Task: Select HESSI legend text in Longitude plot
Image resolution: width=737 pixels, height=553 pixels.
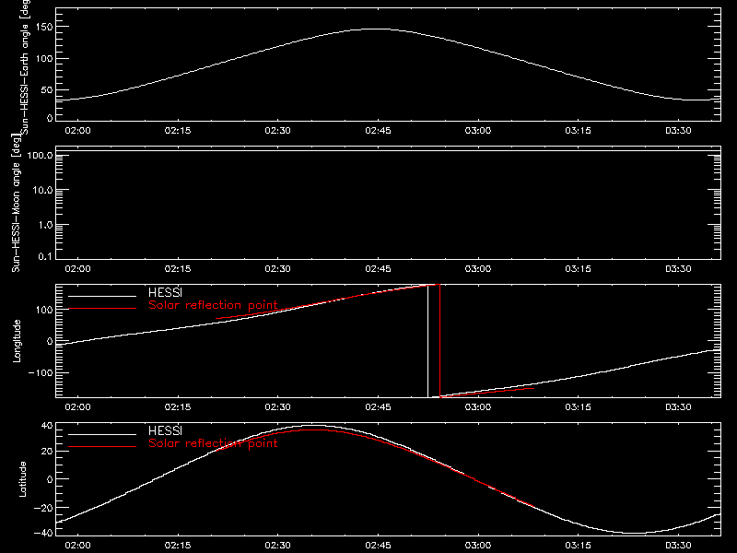Action: click(165, 293)
